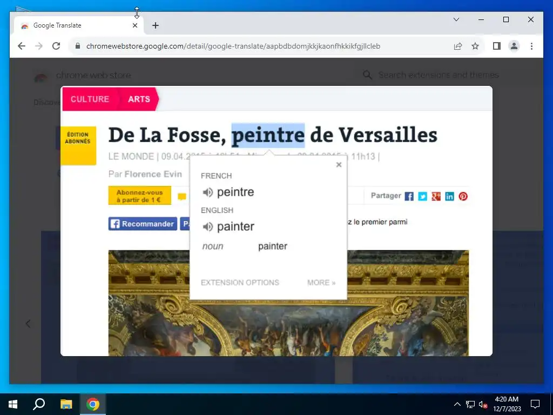This screenshot has height=415, width=553.
Task: Show hidden system tray icons
Action: click(x=457, y=404)
